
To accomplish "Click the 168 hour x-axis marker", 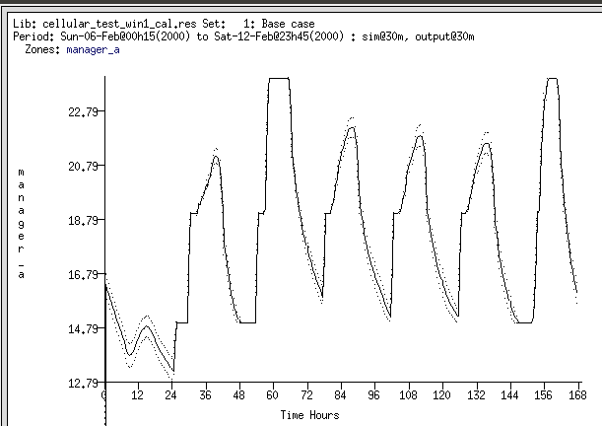I will coord(575,395).
